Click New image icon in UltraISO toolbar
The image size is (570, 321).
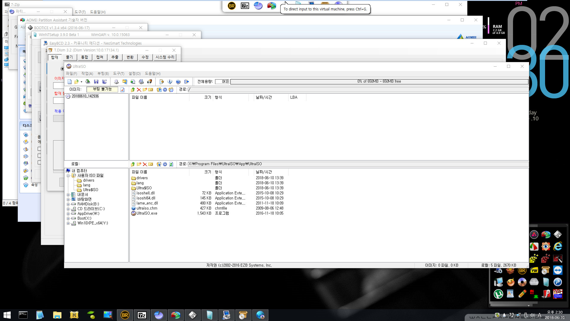(69, 81)
